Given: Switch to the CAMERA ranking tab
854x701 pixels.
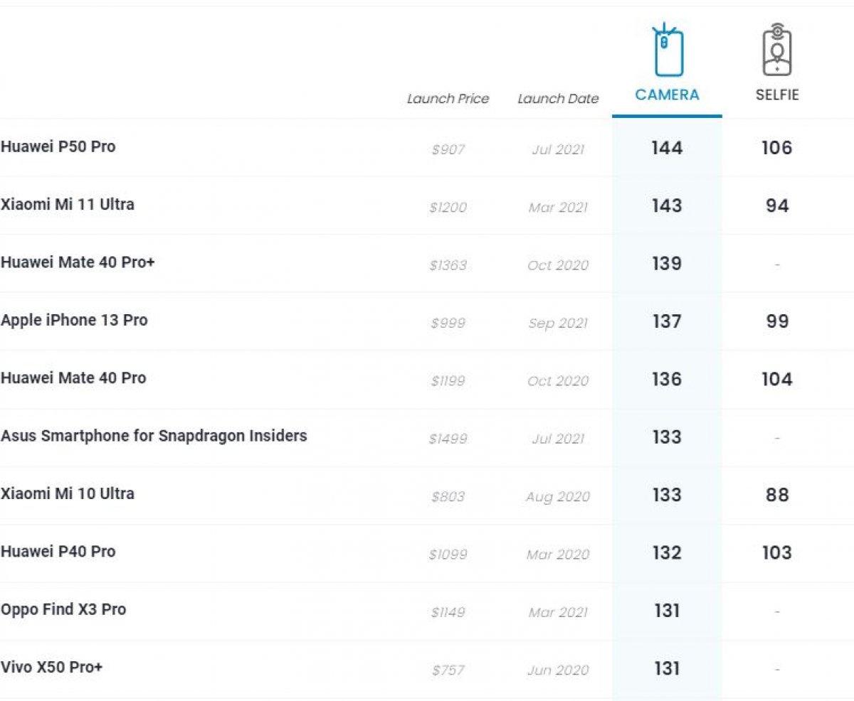Looking at the screenshot, I should tap(667, 95).
